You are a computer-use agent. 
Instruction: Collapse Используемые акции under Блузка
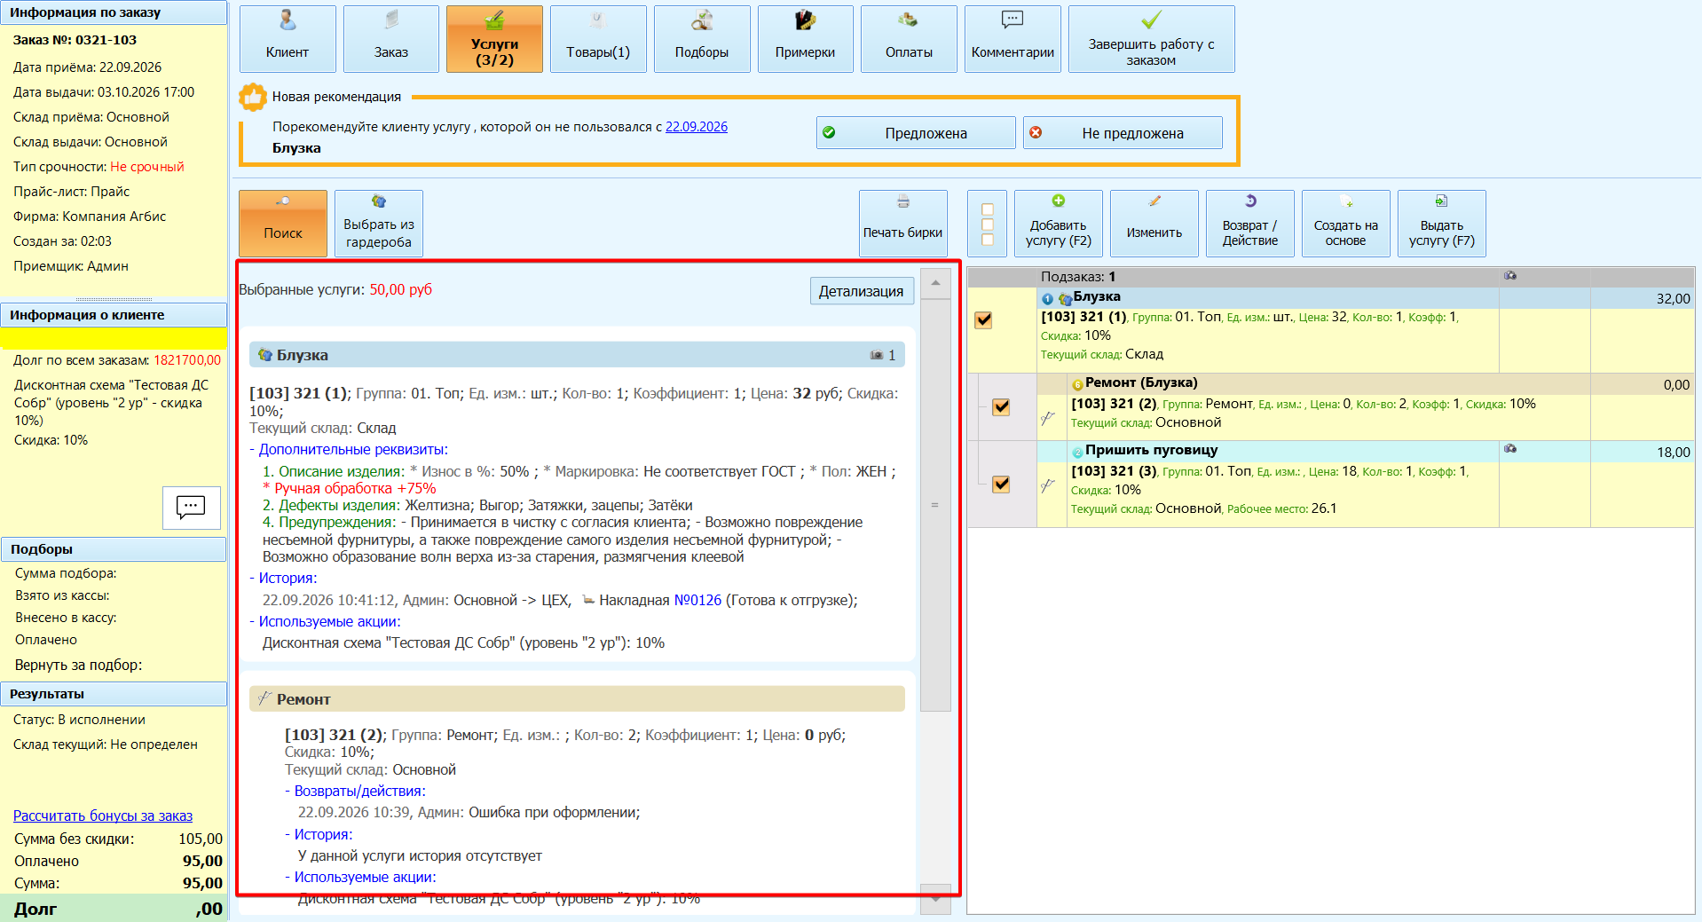pyautogui.click(x=325, y=621)
